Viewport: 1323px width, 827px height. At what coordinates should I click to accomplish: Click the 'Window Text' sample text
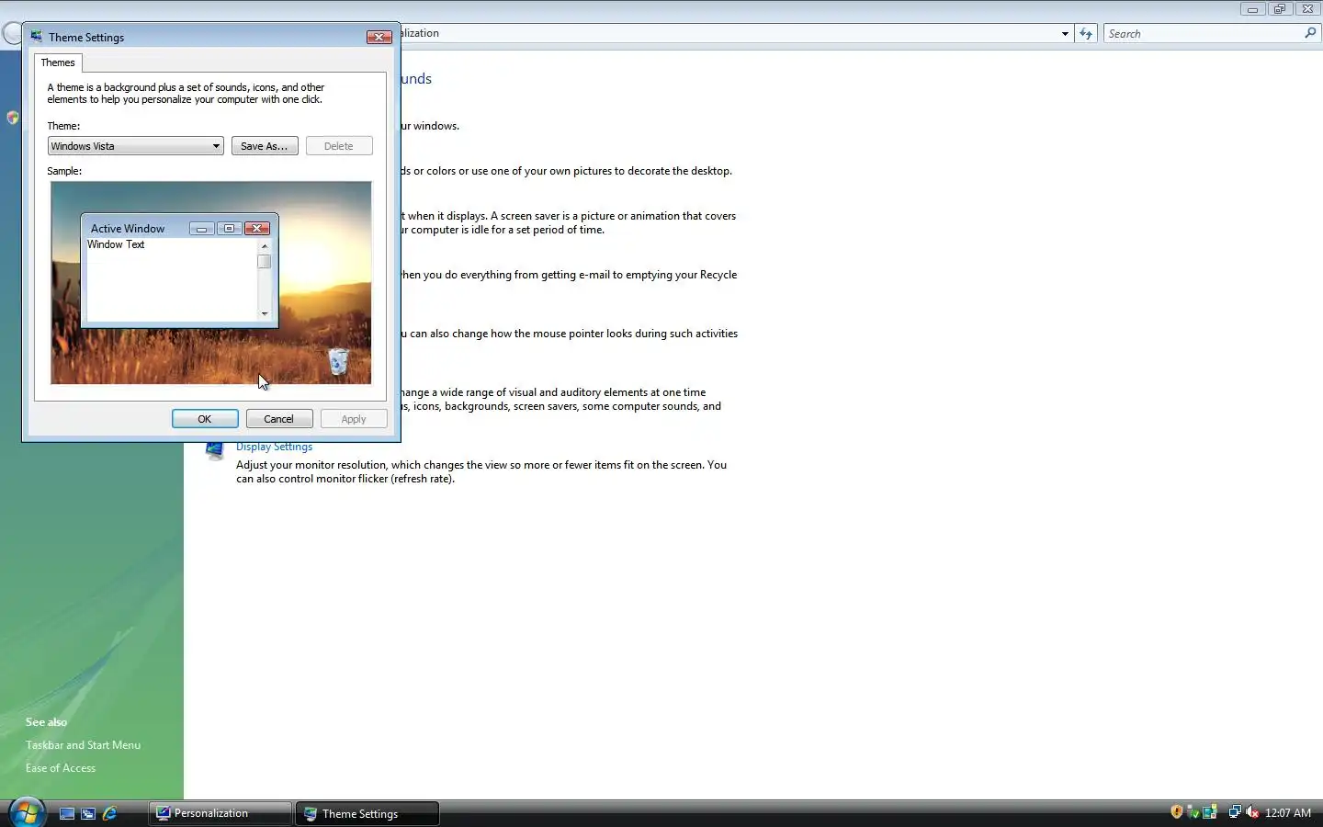coord(116,244)
